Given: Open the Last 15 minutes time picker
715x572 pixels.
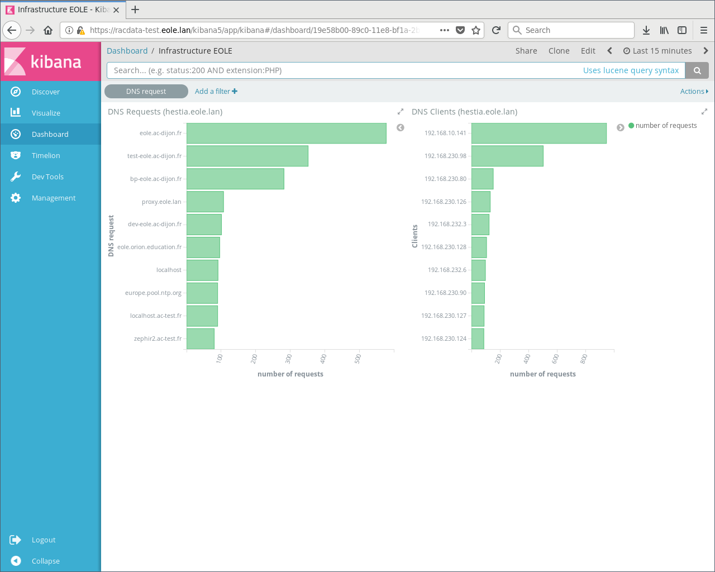Looking at the screenshot, I should pyautogui.click(x=657, y=51).
